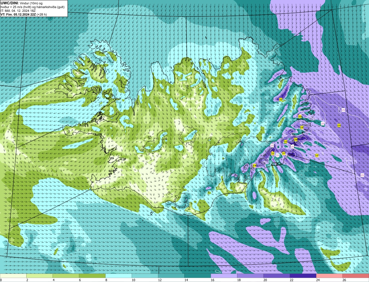Viewport: 369px width, 282px height.
Task: Click the valid time 'VT: Fim. 05.12.2024 22Z'
Action: (18, 14)
